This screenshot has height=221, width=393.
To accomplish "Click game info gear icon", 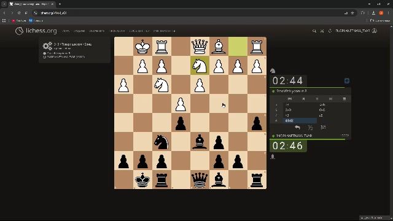I will click(47, 46).
